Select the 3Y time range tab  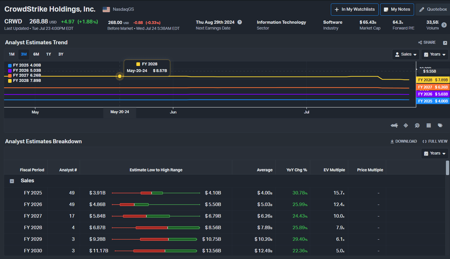click(x=61, y=54)
